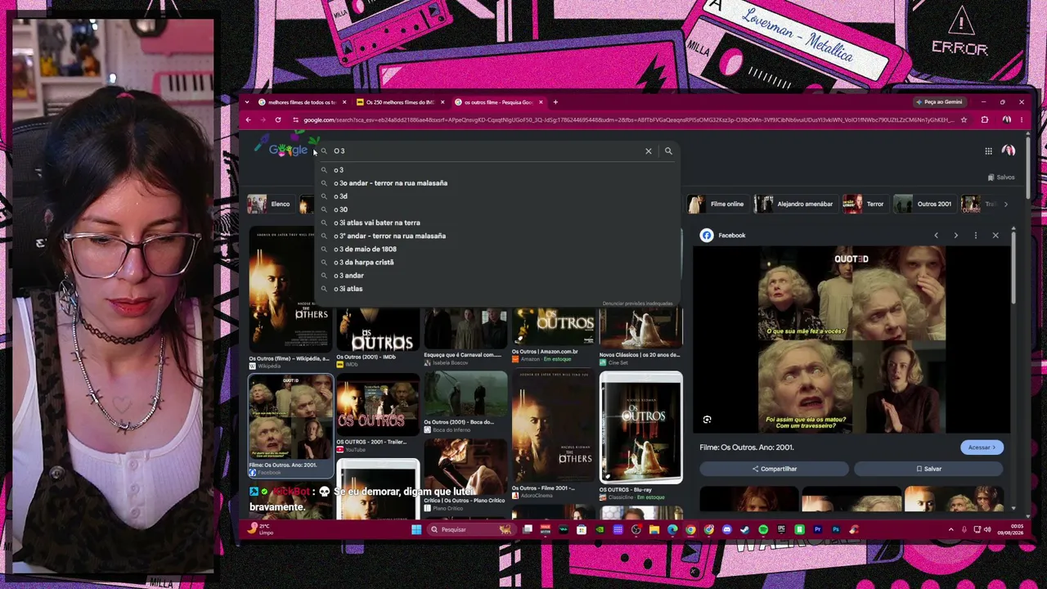Open Premiere Pro from the taskbar
Viewport: 1047px width, 589px height.
click(x=817, y=529)
